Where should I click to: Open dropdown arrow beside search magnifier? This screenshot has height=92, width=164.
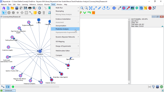[x=36, y=8]
